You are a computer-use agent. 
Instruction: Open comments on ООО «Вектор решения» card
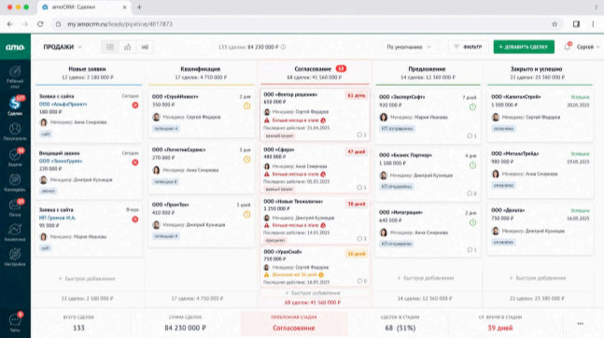[361, 134]
